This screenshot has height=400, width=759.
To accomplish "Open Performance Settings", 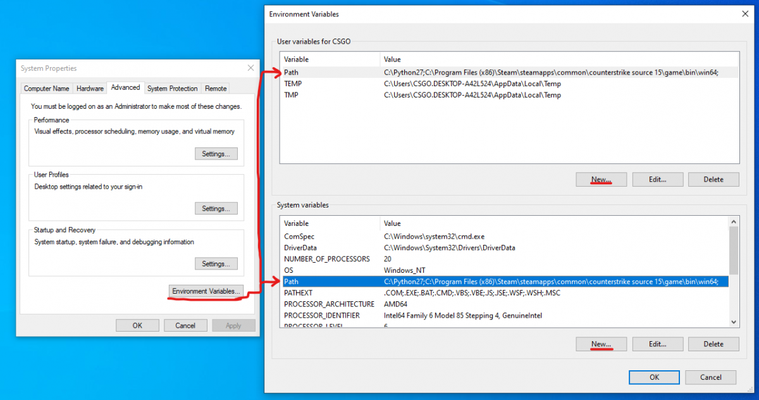I will click(x=216, y=153).
